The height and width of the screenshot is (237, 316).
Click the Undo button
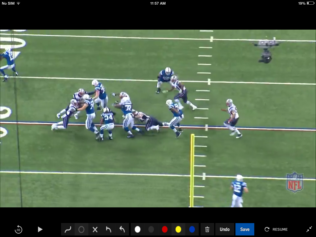coord(225,229)
